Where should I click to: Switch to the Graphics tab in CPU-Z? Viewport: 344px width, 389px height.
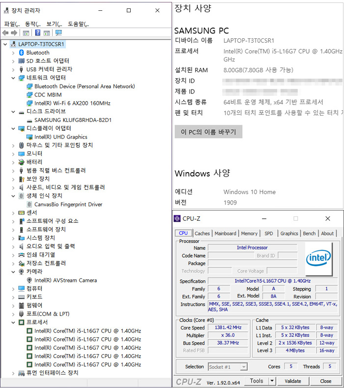click(289, 234)
